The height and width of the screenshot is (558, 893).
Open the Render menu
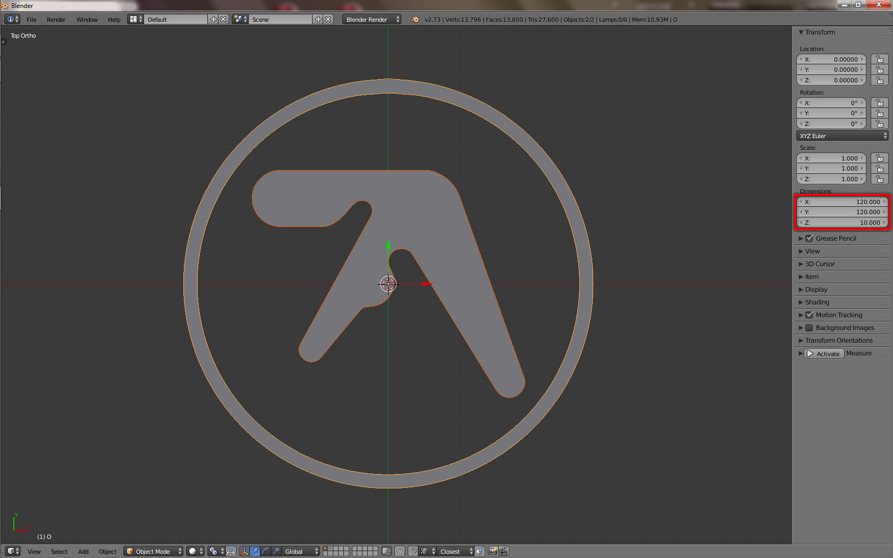[x=56, y=20]
